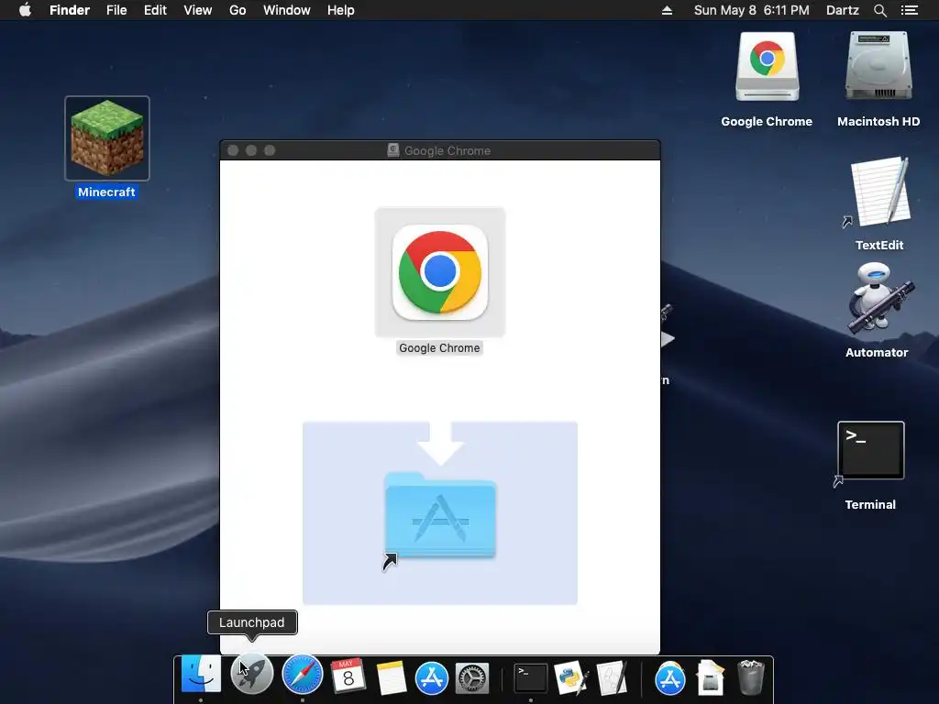Open System Preferences from the Dock
The width and height of the screenshot is (939, 704).
(472, 679)
